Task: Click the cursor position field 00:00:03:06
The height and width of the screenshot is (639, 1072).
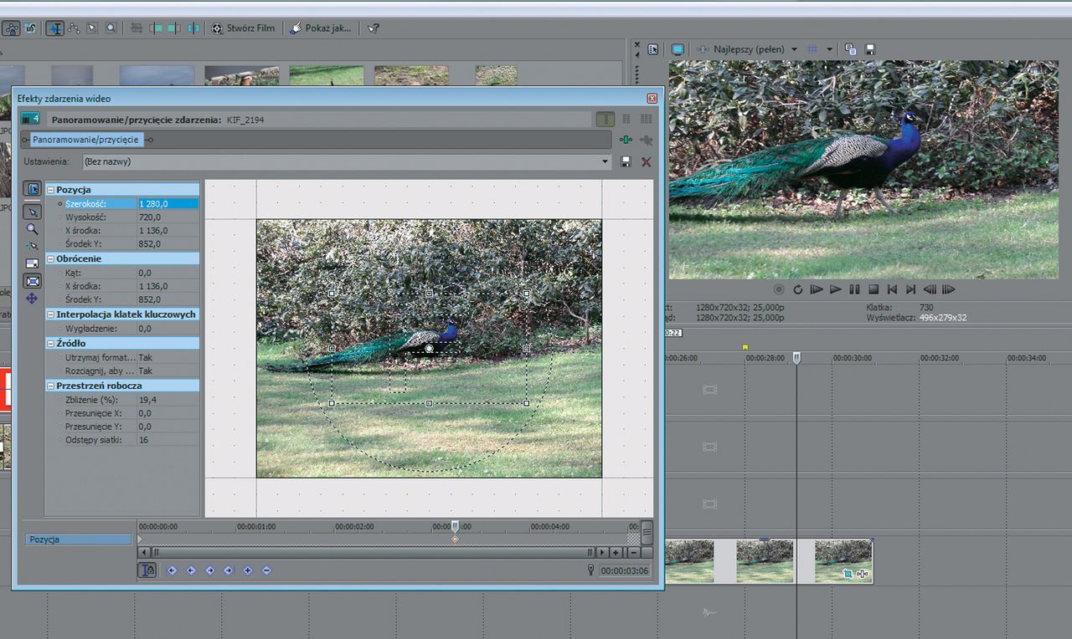Action: coord(625,570)
